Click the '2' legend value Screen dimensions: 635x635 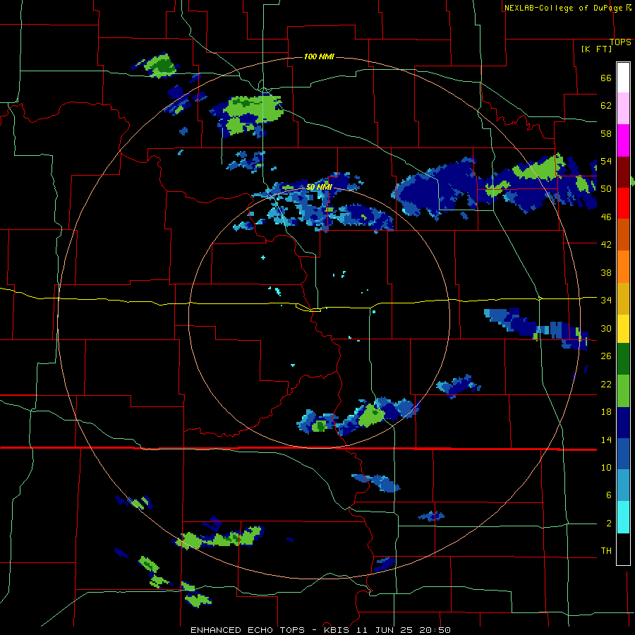[609, 523]
